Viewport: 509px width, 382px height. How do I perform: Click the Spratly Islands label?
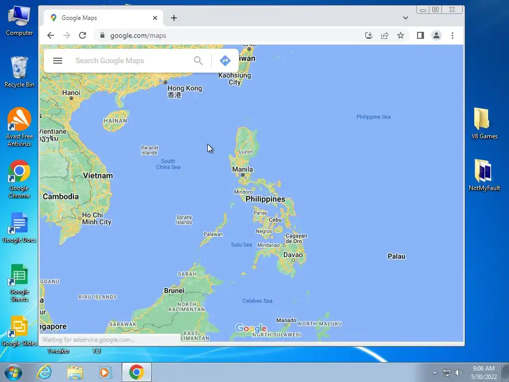pos(184,220)
